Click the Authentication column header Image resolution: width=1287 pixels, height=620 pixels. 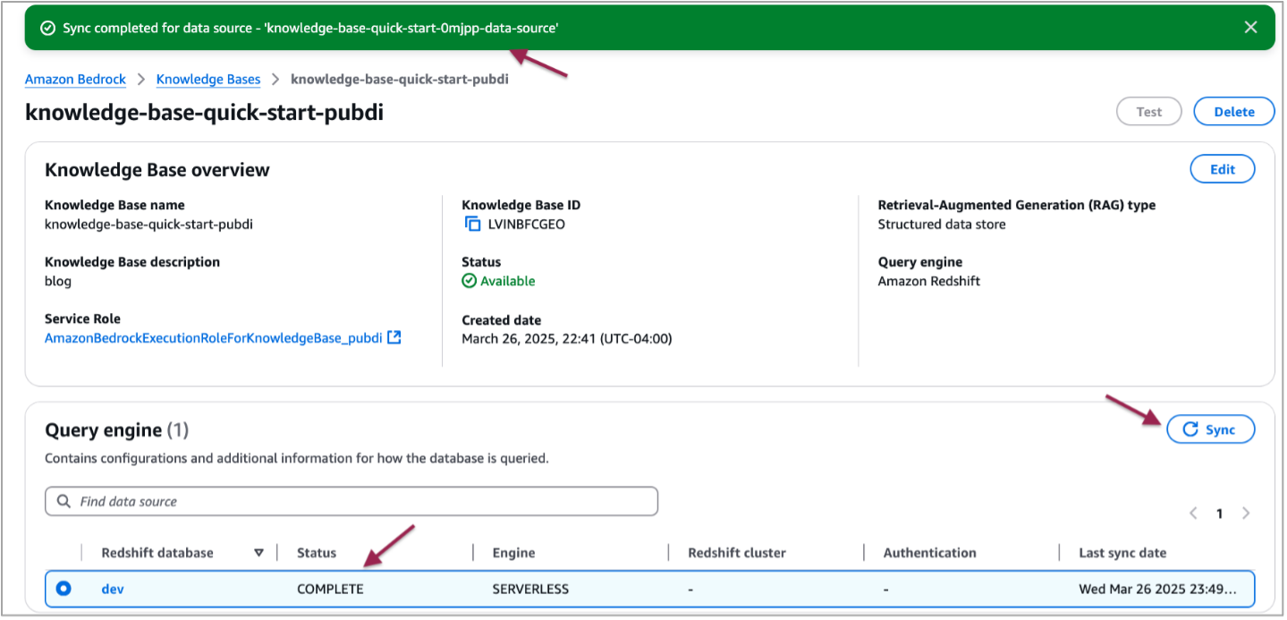click(930, 553)
